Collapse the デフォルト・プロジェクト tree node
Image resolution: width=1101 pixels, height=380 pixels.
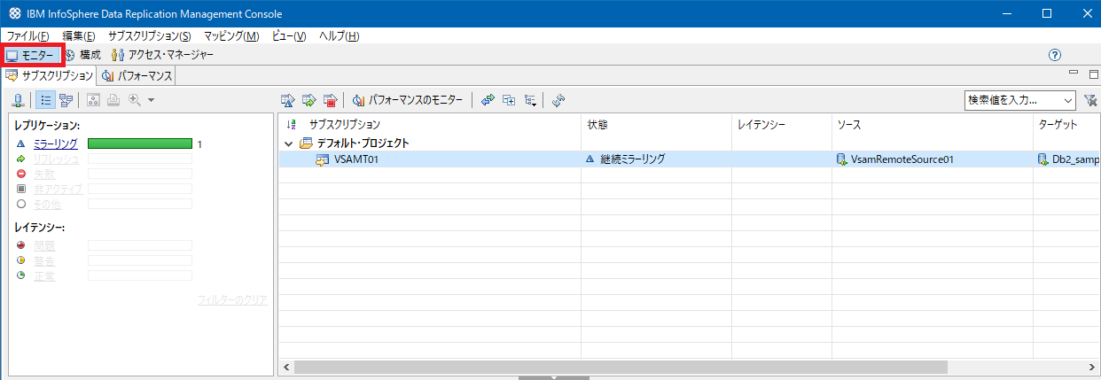pyautogui.click(x=288, y=143)
